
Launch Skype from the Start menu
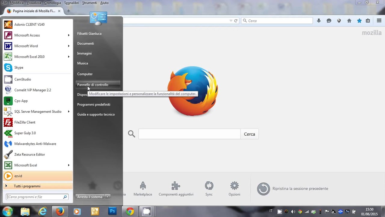pyautogui.click(x=38, y=68)
